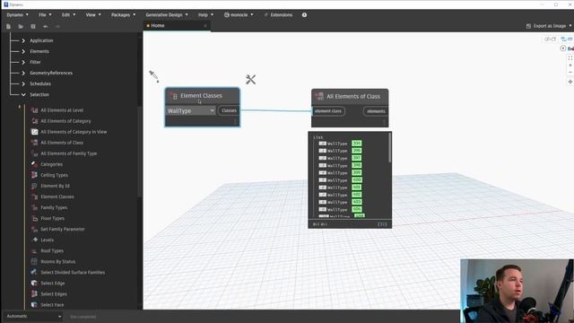Click the Classes output port
The image size is (574, 323).
coord(229,110)
